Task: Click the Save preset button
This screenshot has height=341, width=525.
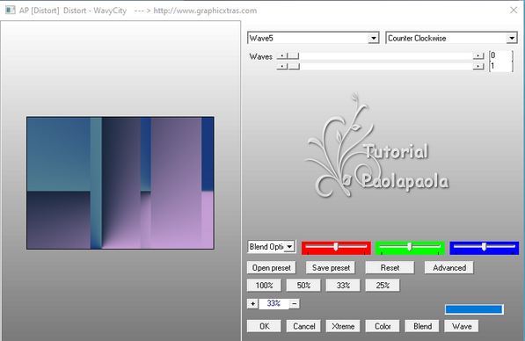Action: click(331, 268)
